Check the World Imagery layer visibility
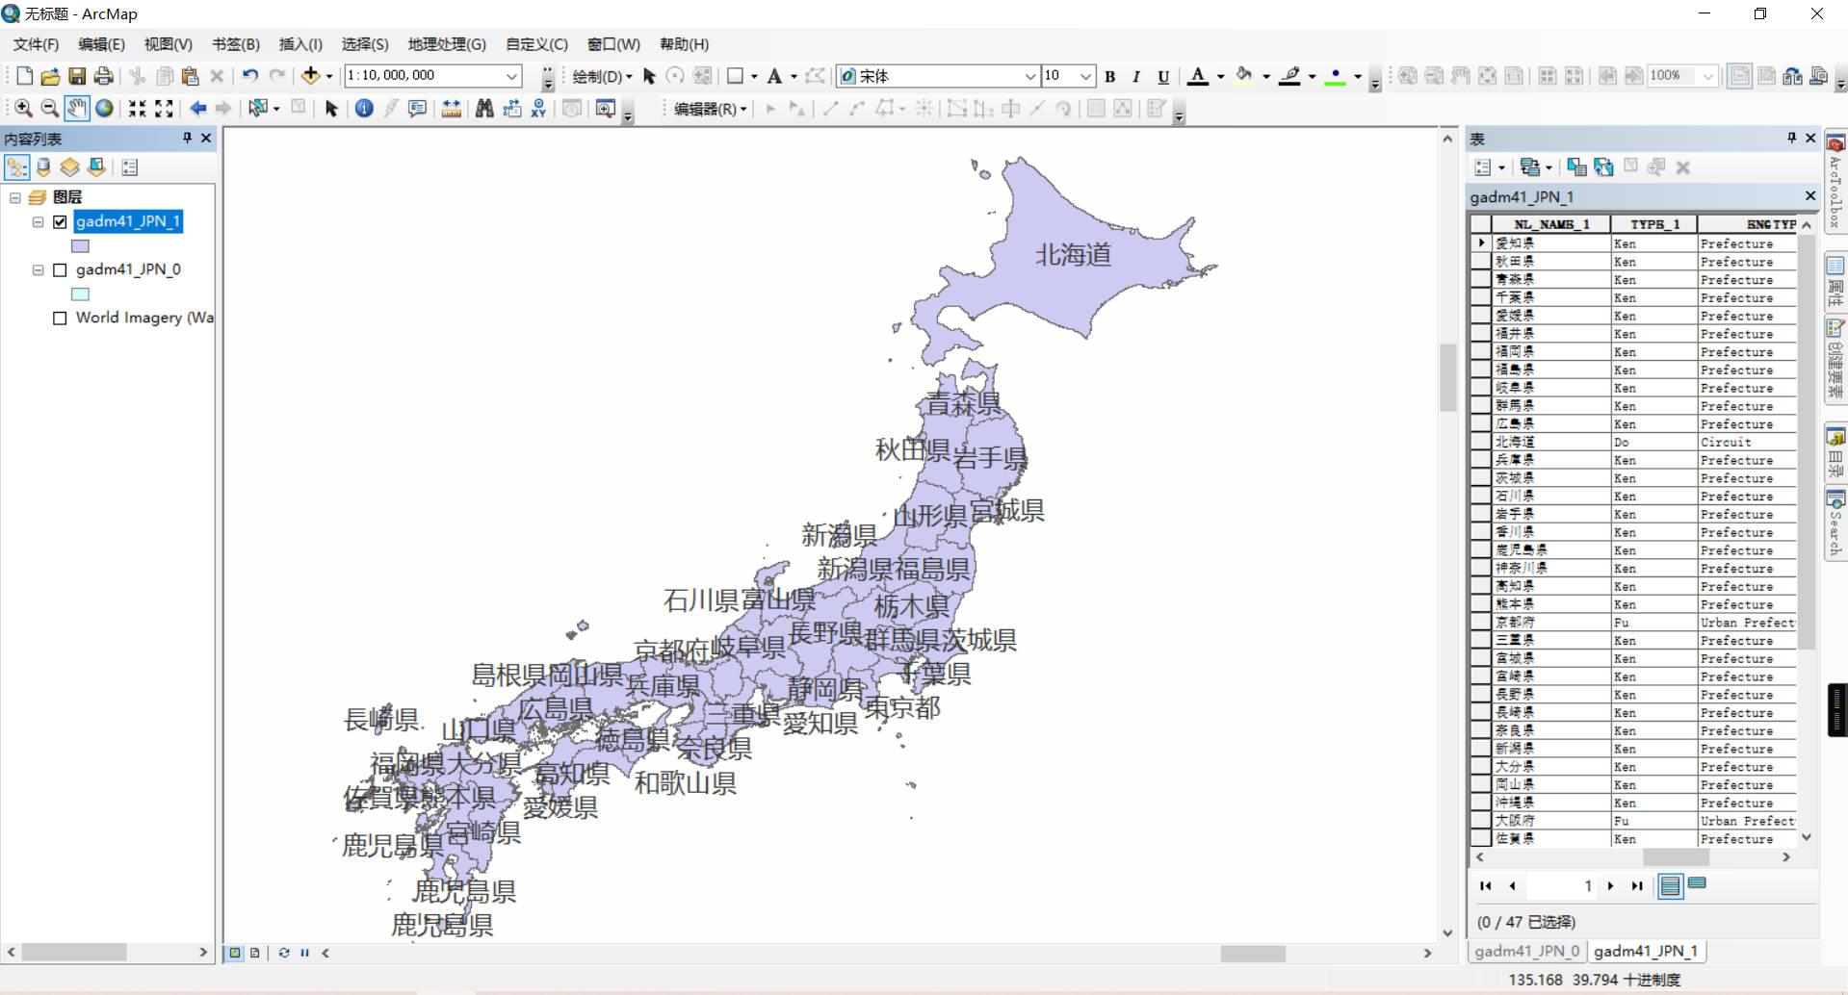 [60, 319]
